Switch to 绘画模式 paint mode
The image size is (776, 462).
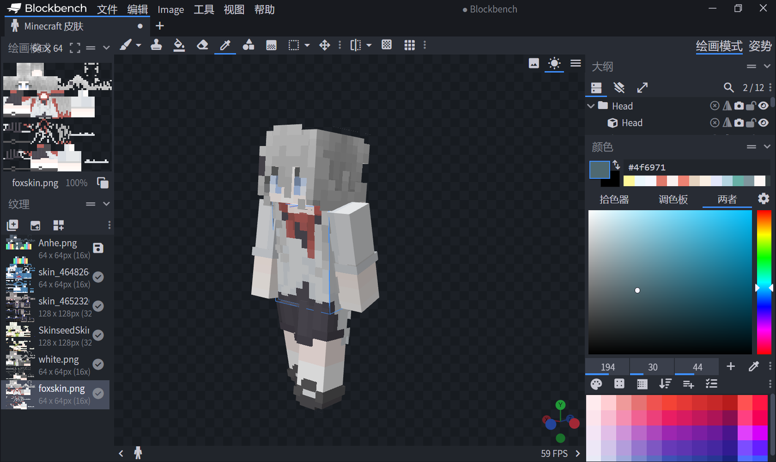719,46
